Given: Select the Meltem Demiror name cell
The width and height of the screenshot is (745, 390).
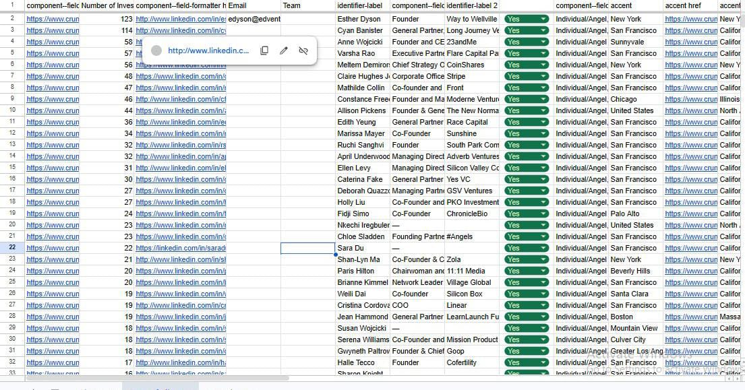Looking at the screenshot, I should [363, 65].
